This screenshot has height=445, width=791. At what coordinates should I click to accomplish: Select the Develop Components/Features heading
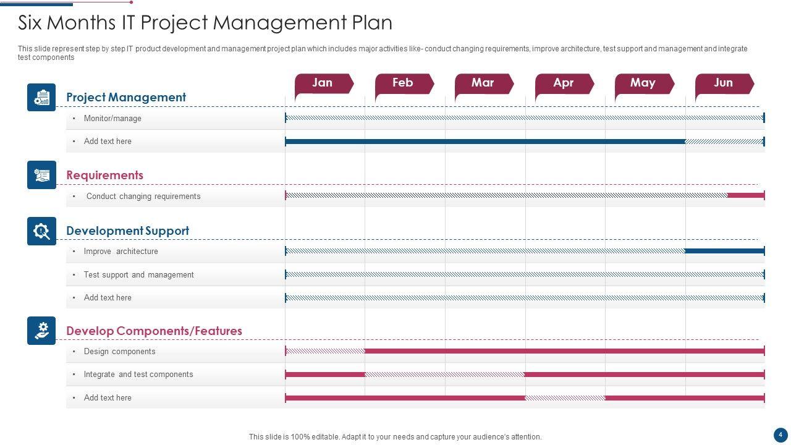(154, 331)
